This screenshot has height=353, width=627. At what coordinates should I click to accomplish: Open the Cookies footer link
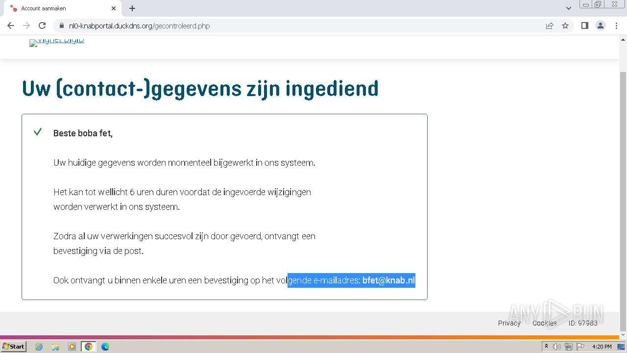[545, 323]
